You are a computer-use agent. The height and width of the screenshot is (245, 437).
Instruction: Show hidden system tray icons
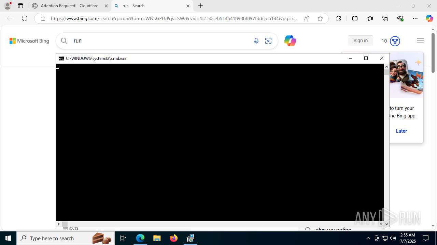click(x=368, y=238)
